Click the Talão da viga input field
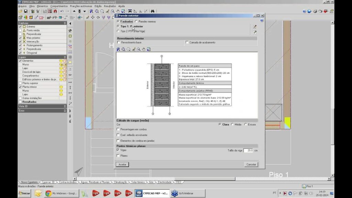Image resolution: width=352 pixels, height=198 pixels. click(248, 151)
